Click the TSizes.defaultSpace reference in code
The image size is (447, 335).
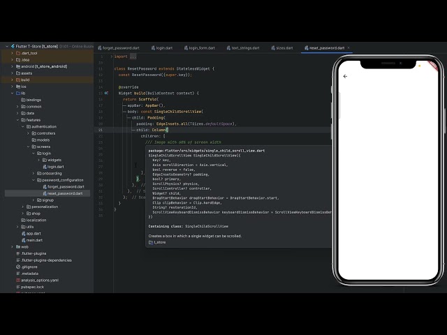coord(212,124)
